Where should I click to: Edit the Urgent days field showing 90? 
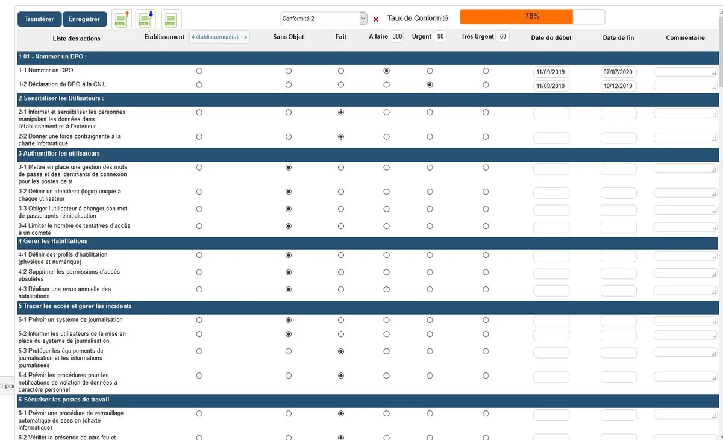[440, 37]
